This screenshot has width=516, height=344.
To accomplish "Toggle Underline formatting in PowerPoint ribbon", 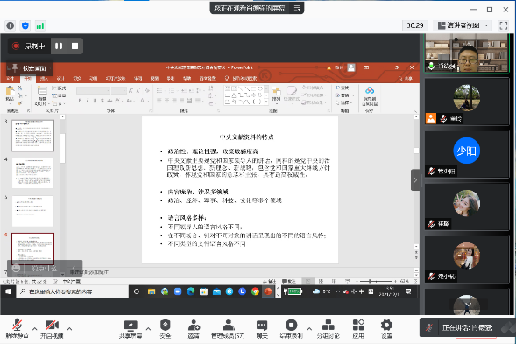I will (x=95, y=101).
